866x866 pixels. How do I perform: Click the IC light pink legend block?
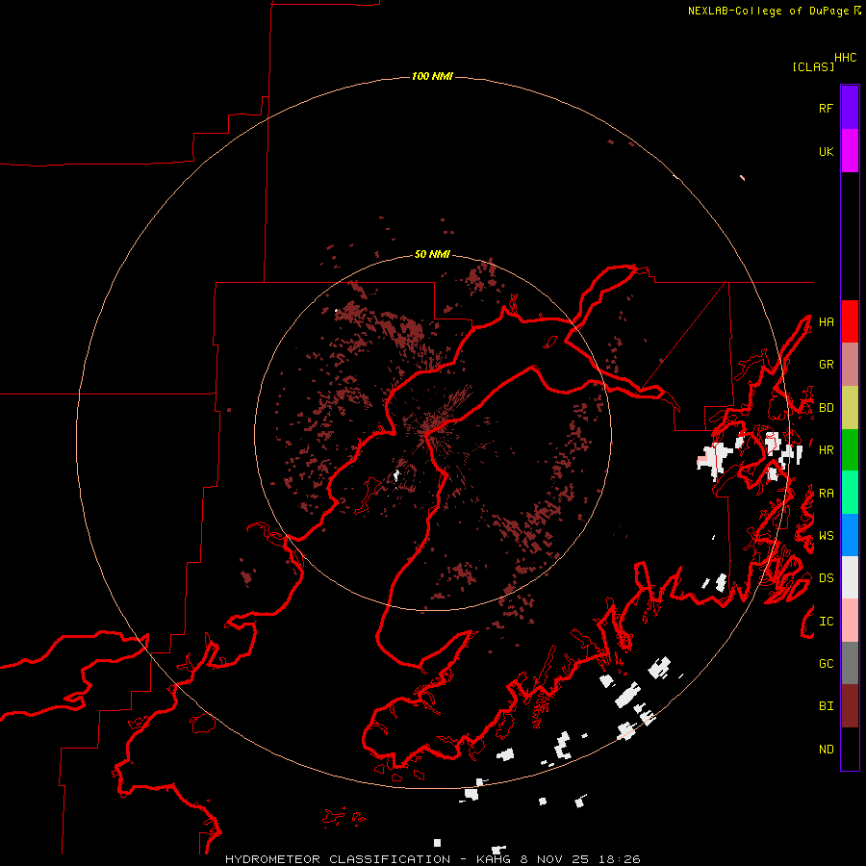pos(850,621)
